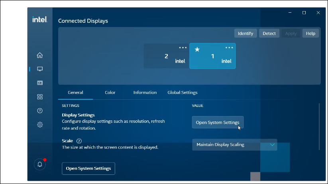Viewport: 328px width, 184px height.
Task: Click the primary display star icon
Action: coord(197,49)
